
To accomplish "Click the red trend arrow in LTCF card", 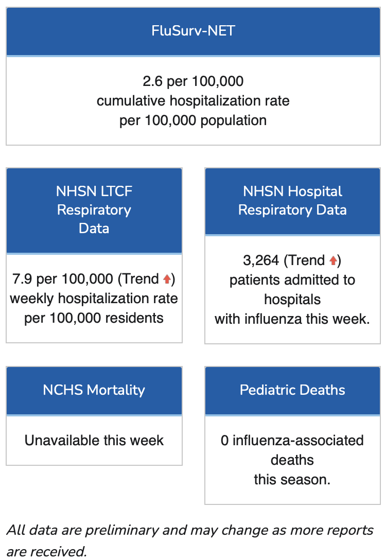I will tap(167, 278).
